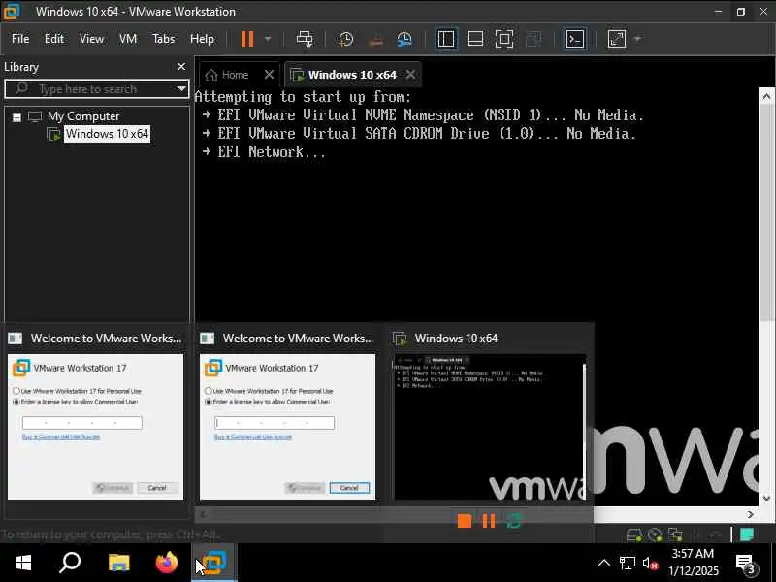
Task: Open the Tabs menu
Action: (163, 39)
